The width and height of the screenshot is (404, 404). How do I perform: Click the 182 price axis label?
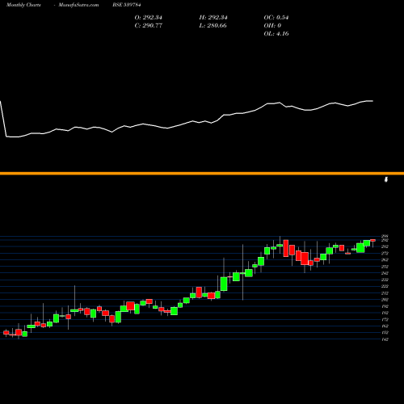[x=385, y=313]
